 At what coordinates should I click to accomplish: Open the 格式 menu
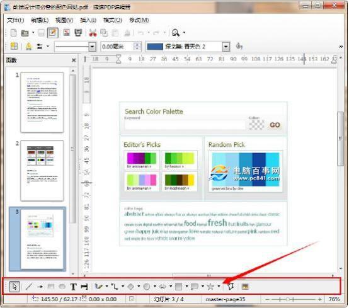[112, 20]
